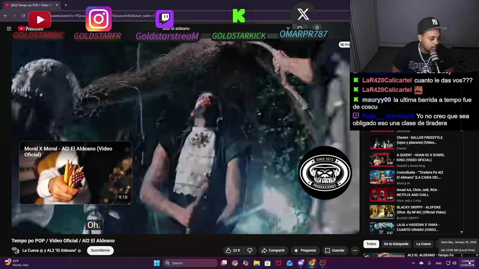The image size is (479, 269).
Task: Search by voice using the microphone icon
Action: (317, 28)
